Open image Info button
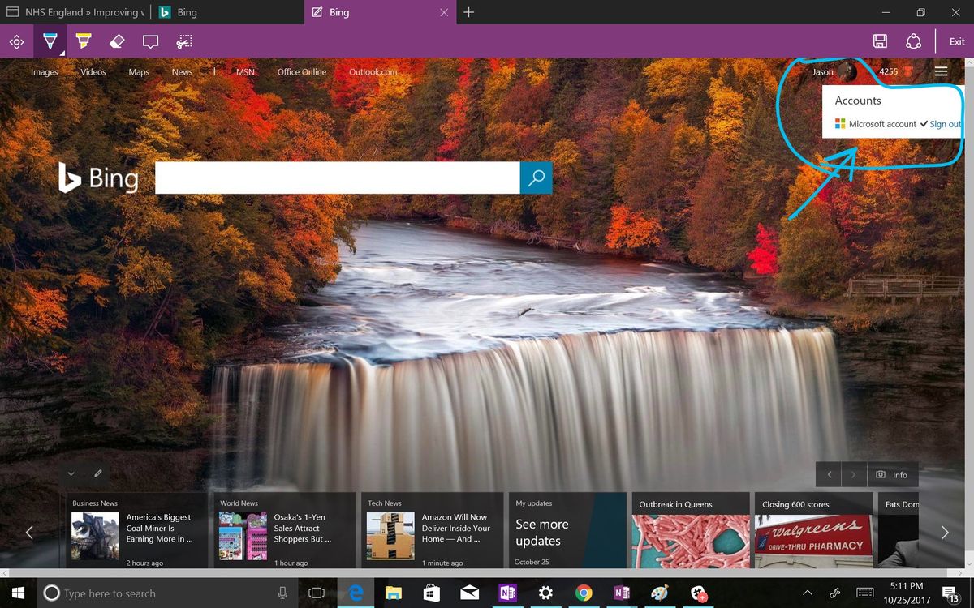The width and height of the screenshot is (974, 608). 893,474
